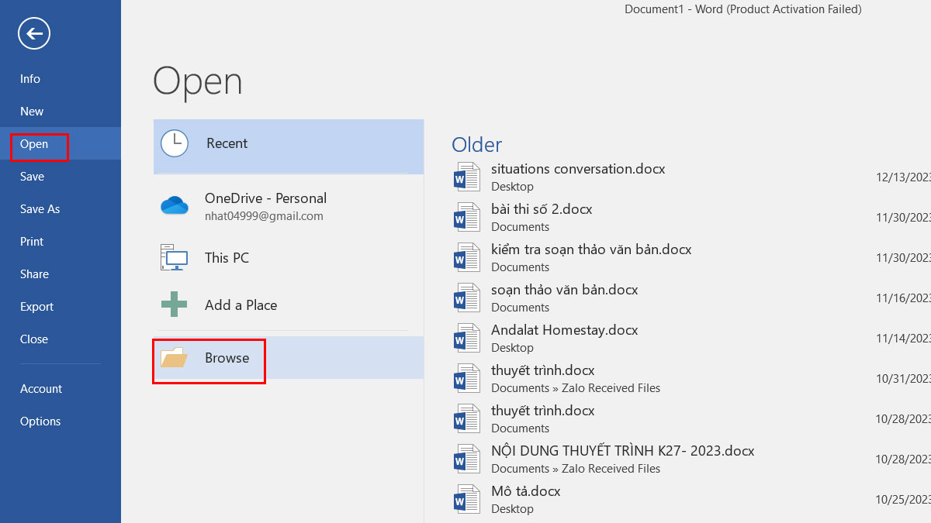931x523 pixels.
Task: Choose Save As in the sidebar
Action: (x=40, y=209)
